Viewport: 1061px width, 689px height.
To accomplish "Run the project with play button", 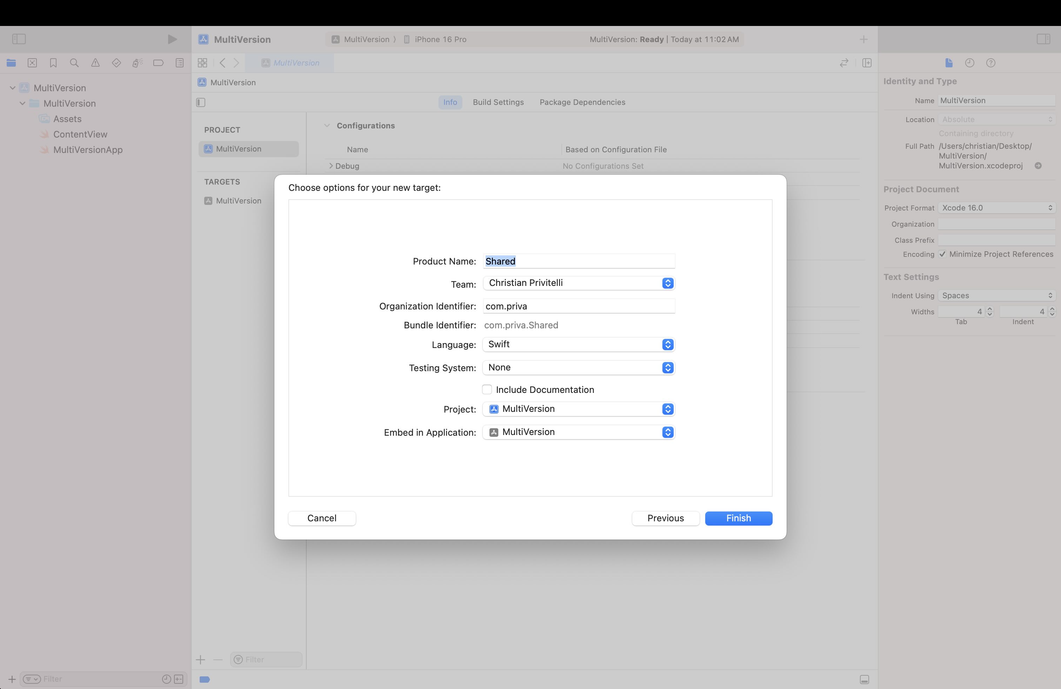I will [x=172, y=39].
